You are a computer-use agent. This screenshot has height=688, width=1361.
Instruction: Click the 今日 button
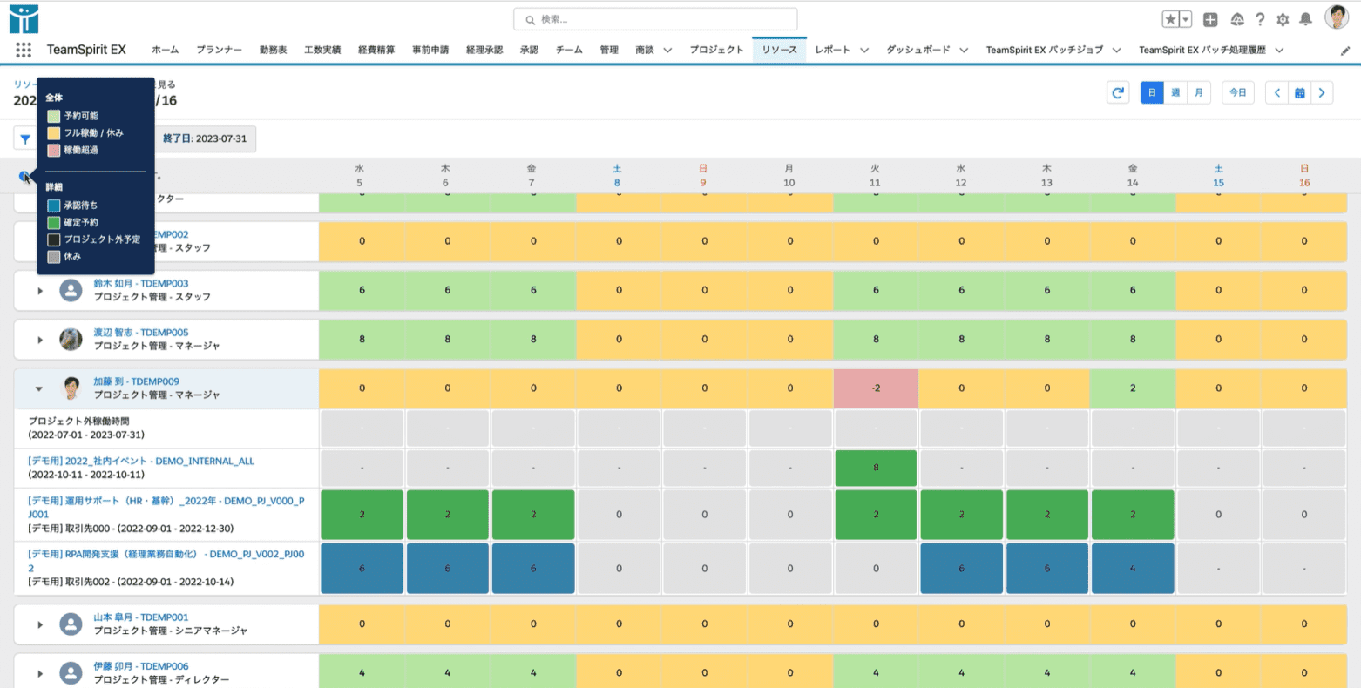pyautogui.click(x=1237, y=92)
